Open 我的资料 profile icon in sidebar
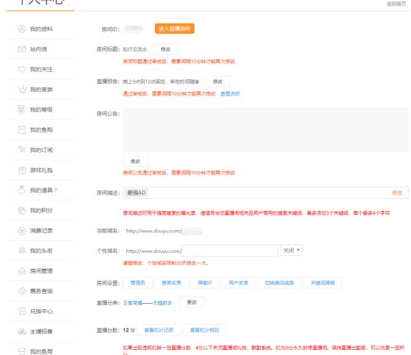The width and height of the screenshot is (411, 355). 21,29
